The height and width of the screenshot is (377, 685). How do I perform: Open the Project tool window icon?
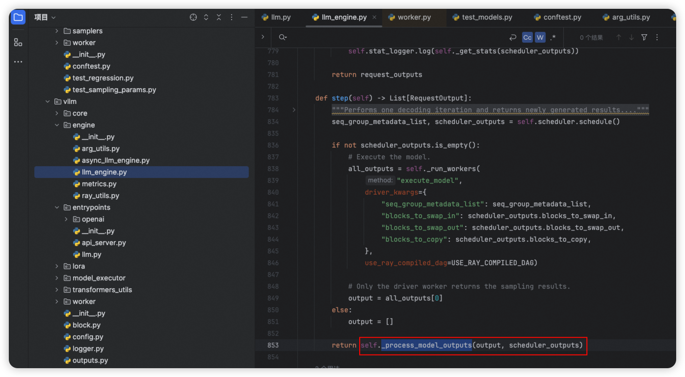coord(18,18)
